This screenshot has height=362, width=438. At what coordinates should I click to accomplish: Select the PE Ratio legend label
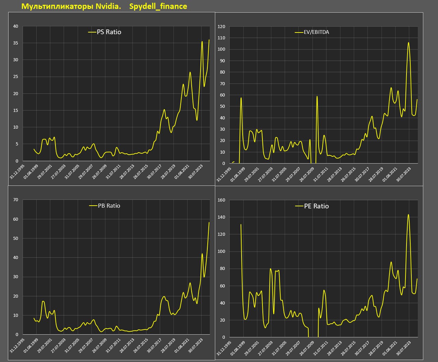click(x=316, y=206)
